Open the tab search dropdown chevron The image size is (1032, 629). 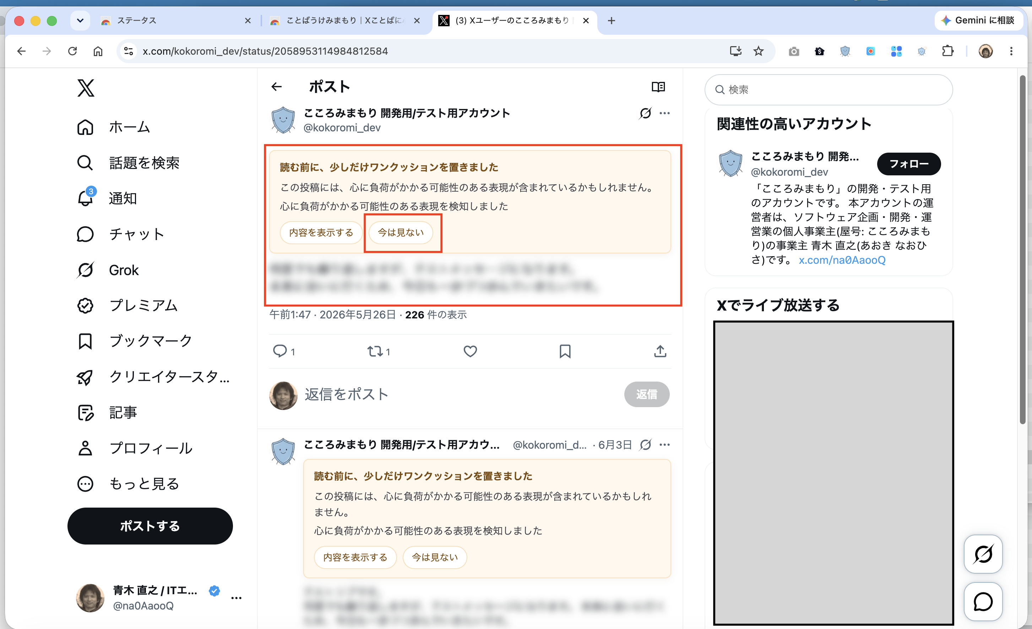[80, 21]
